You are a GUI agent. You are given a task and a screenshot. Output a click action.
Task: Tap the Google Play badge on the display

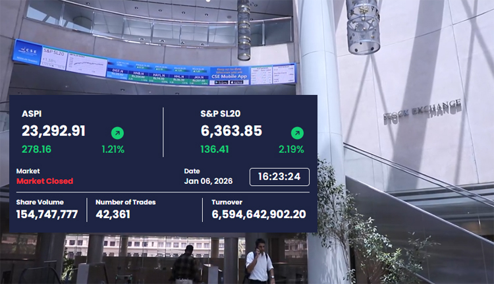coord(221,82)
